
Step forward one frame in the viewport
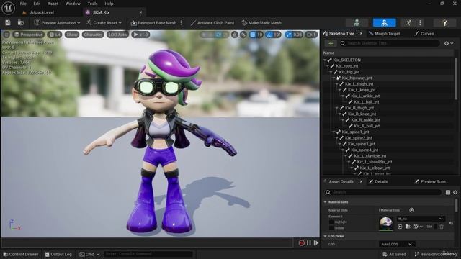(316, 243)
